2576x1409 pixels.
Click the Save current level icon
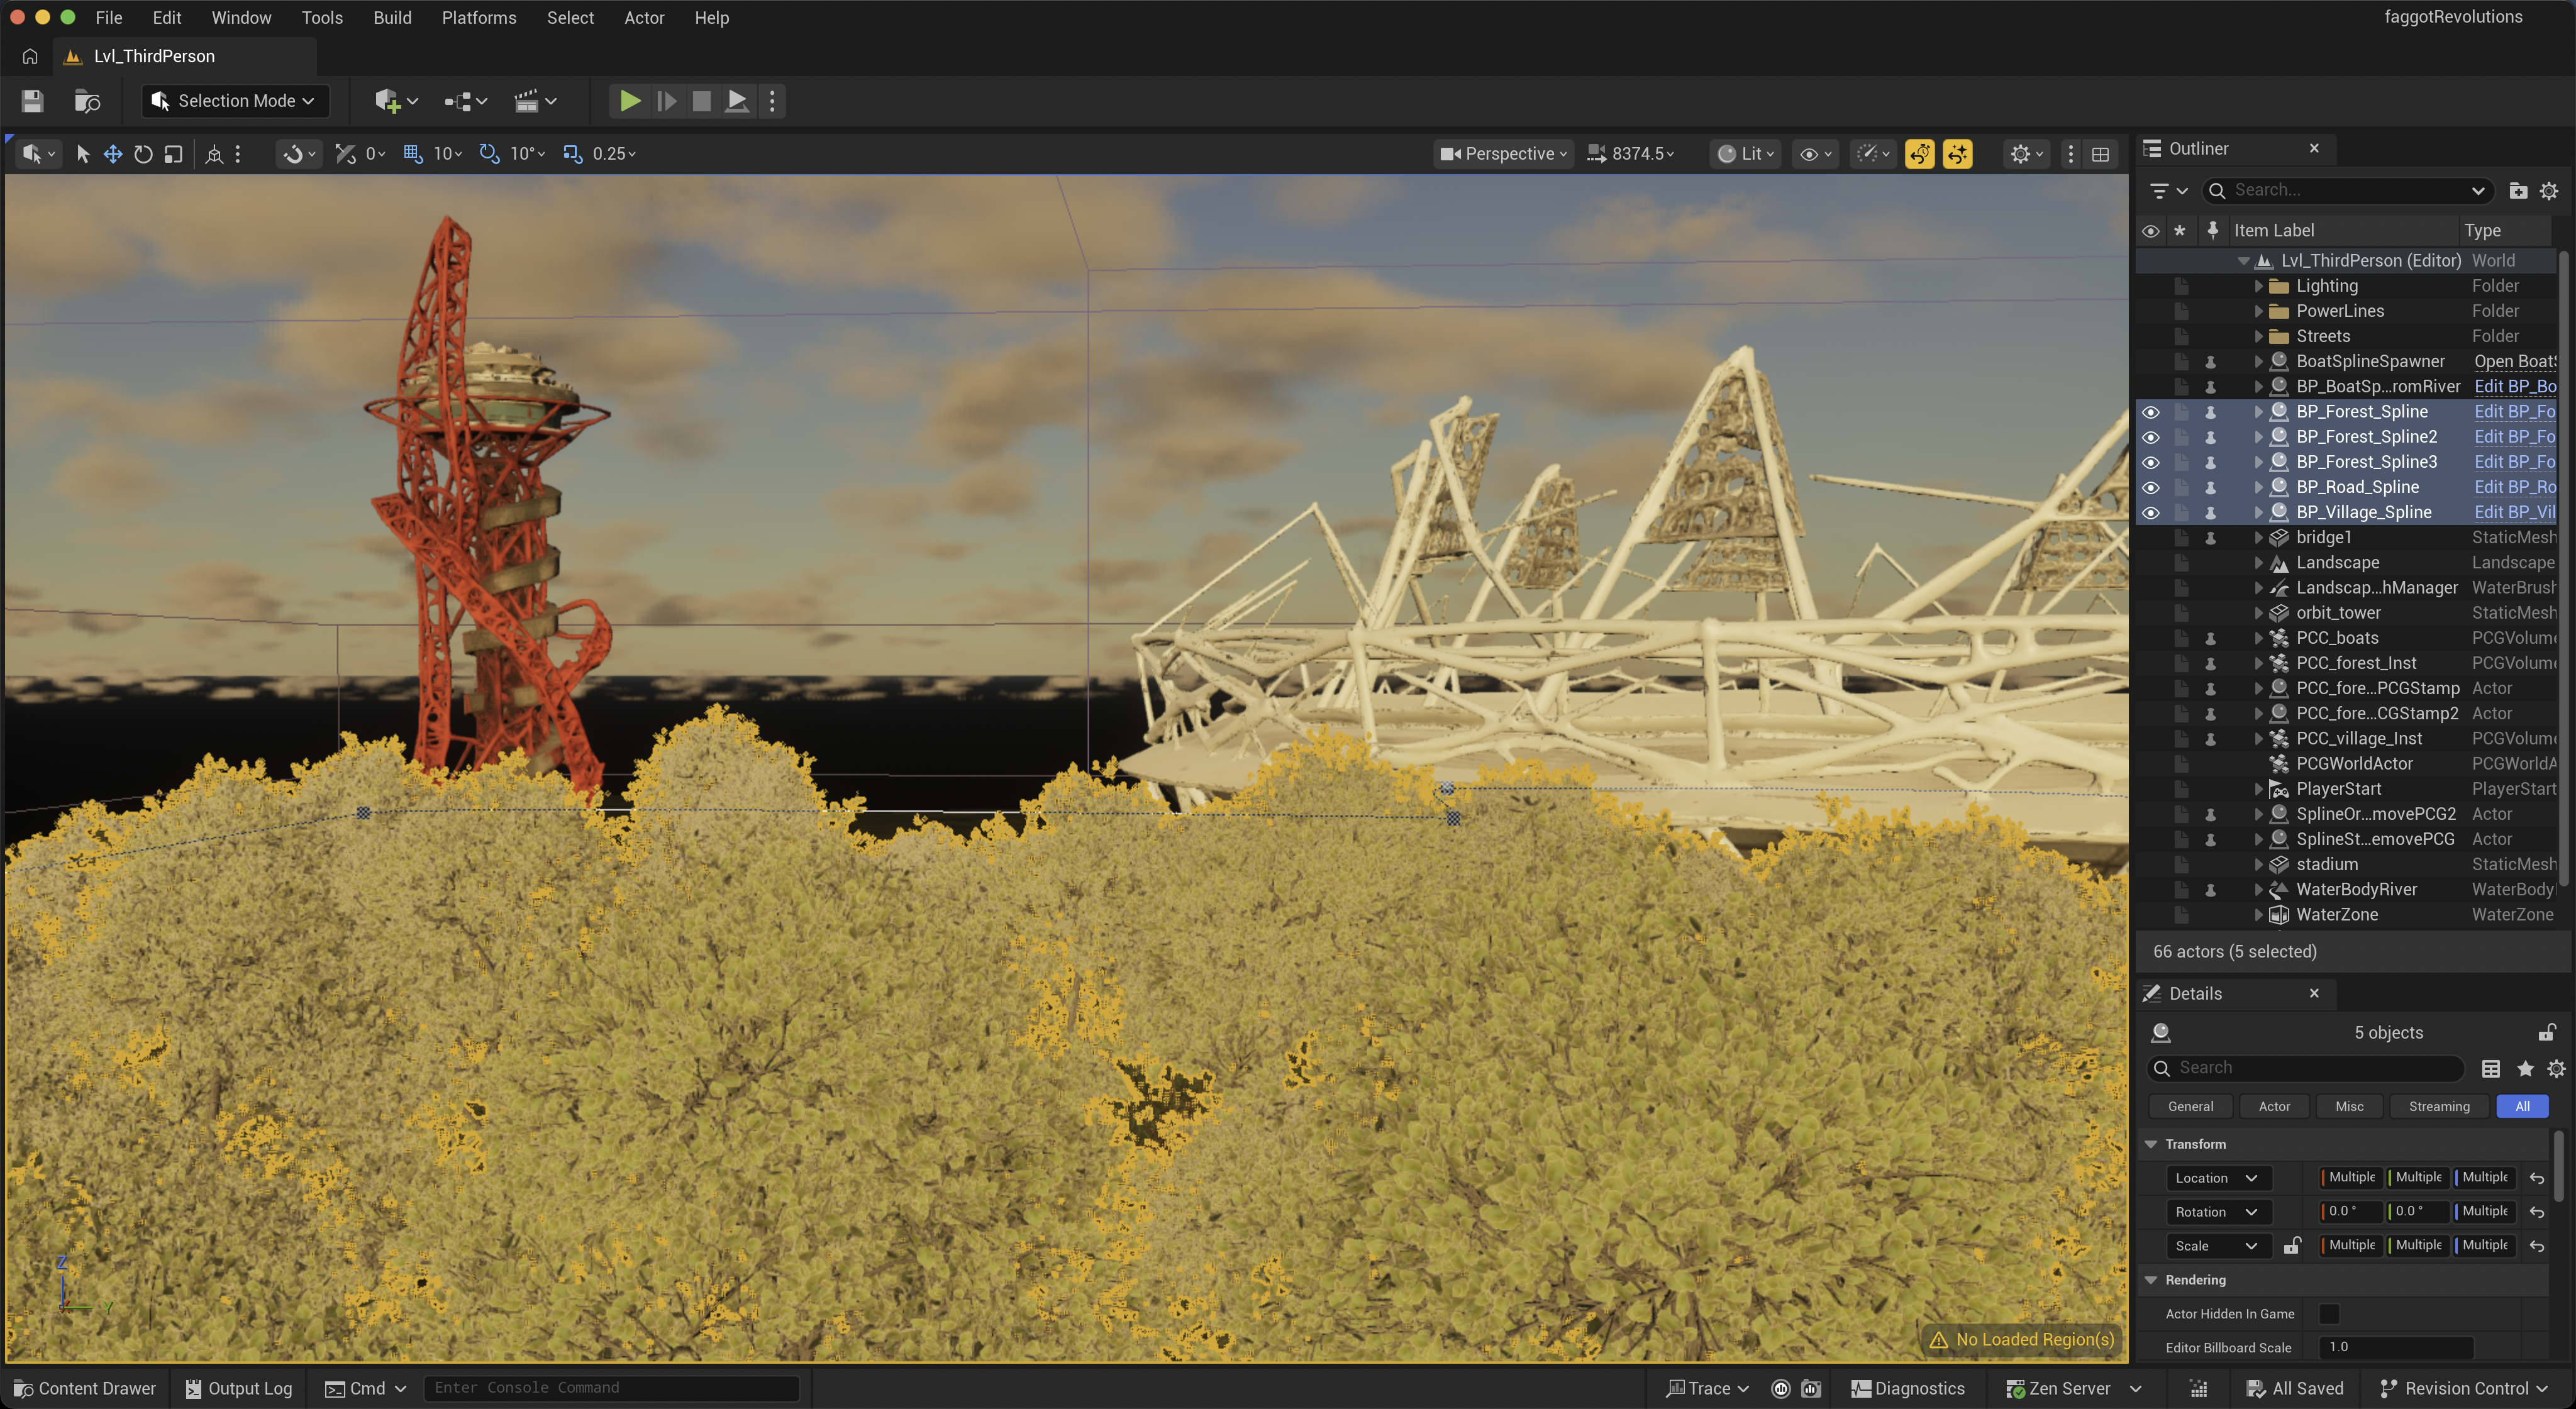[32, 101]
